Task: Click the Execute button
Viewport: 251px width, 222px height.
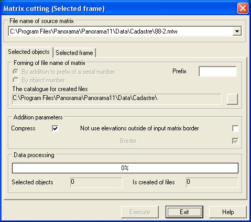Action: click(140, 212)
